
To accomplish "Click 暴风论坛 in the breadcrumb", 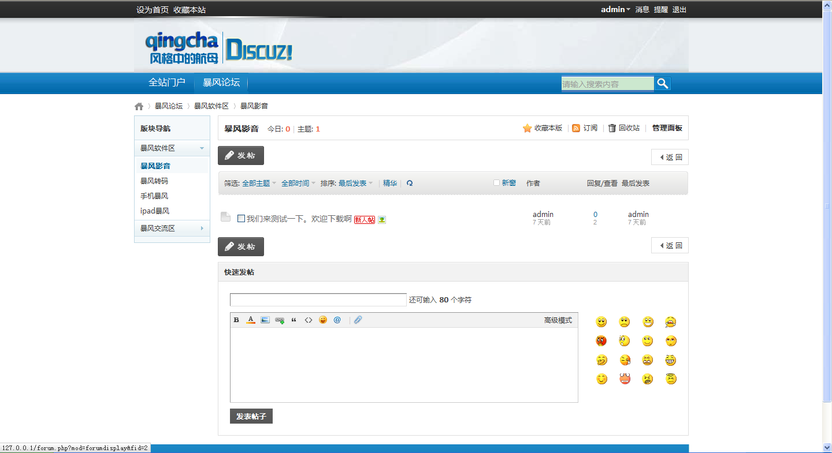I will click(x=169, y=106).
